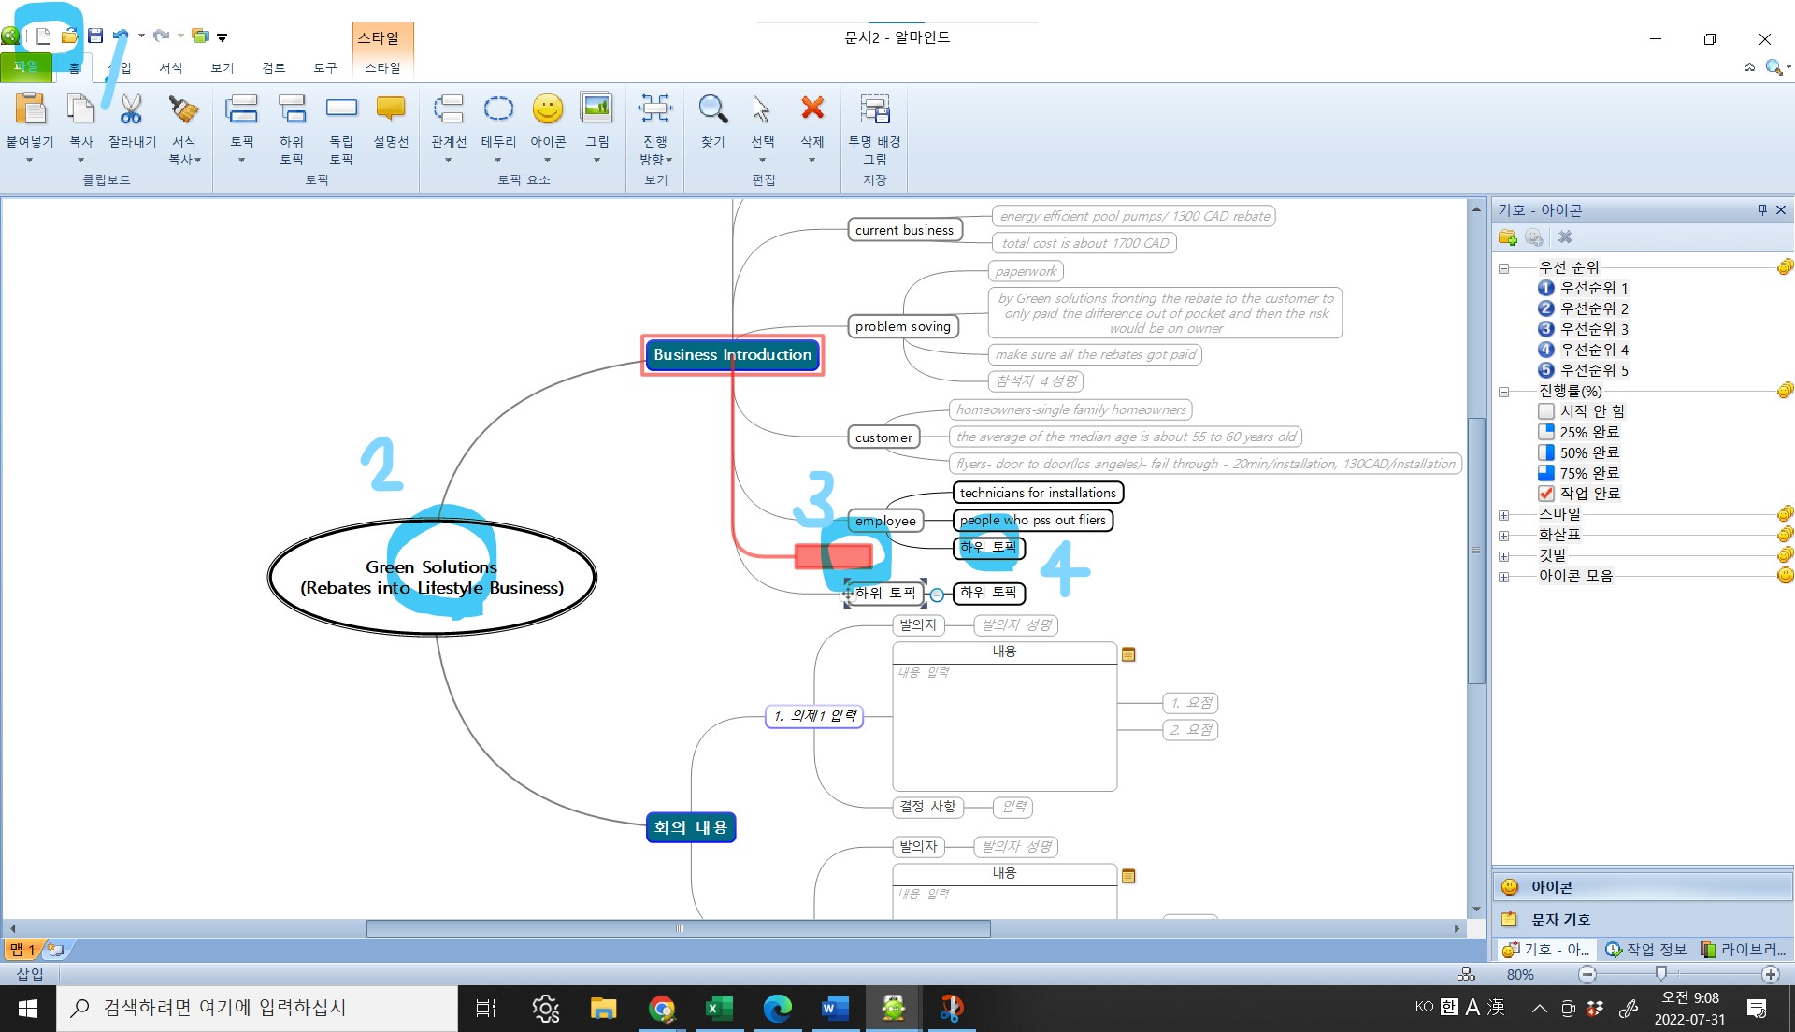The image size is (1795, 1032).
Task: Click the Open folder icon in quick access toolbar
Action: [69, 36]
